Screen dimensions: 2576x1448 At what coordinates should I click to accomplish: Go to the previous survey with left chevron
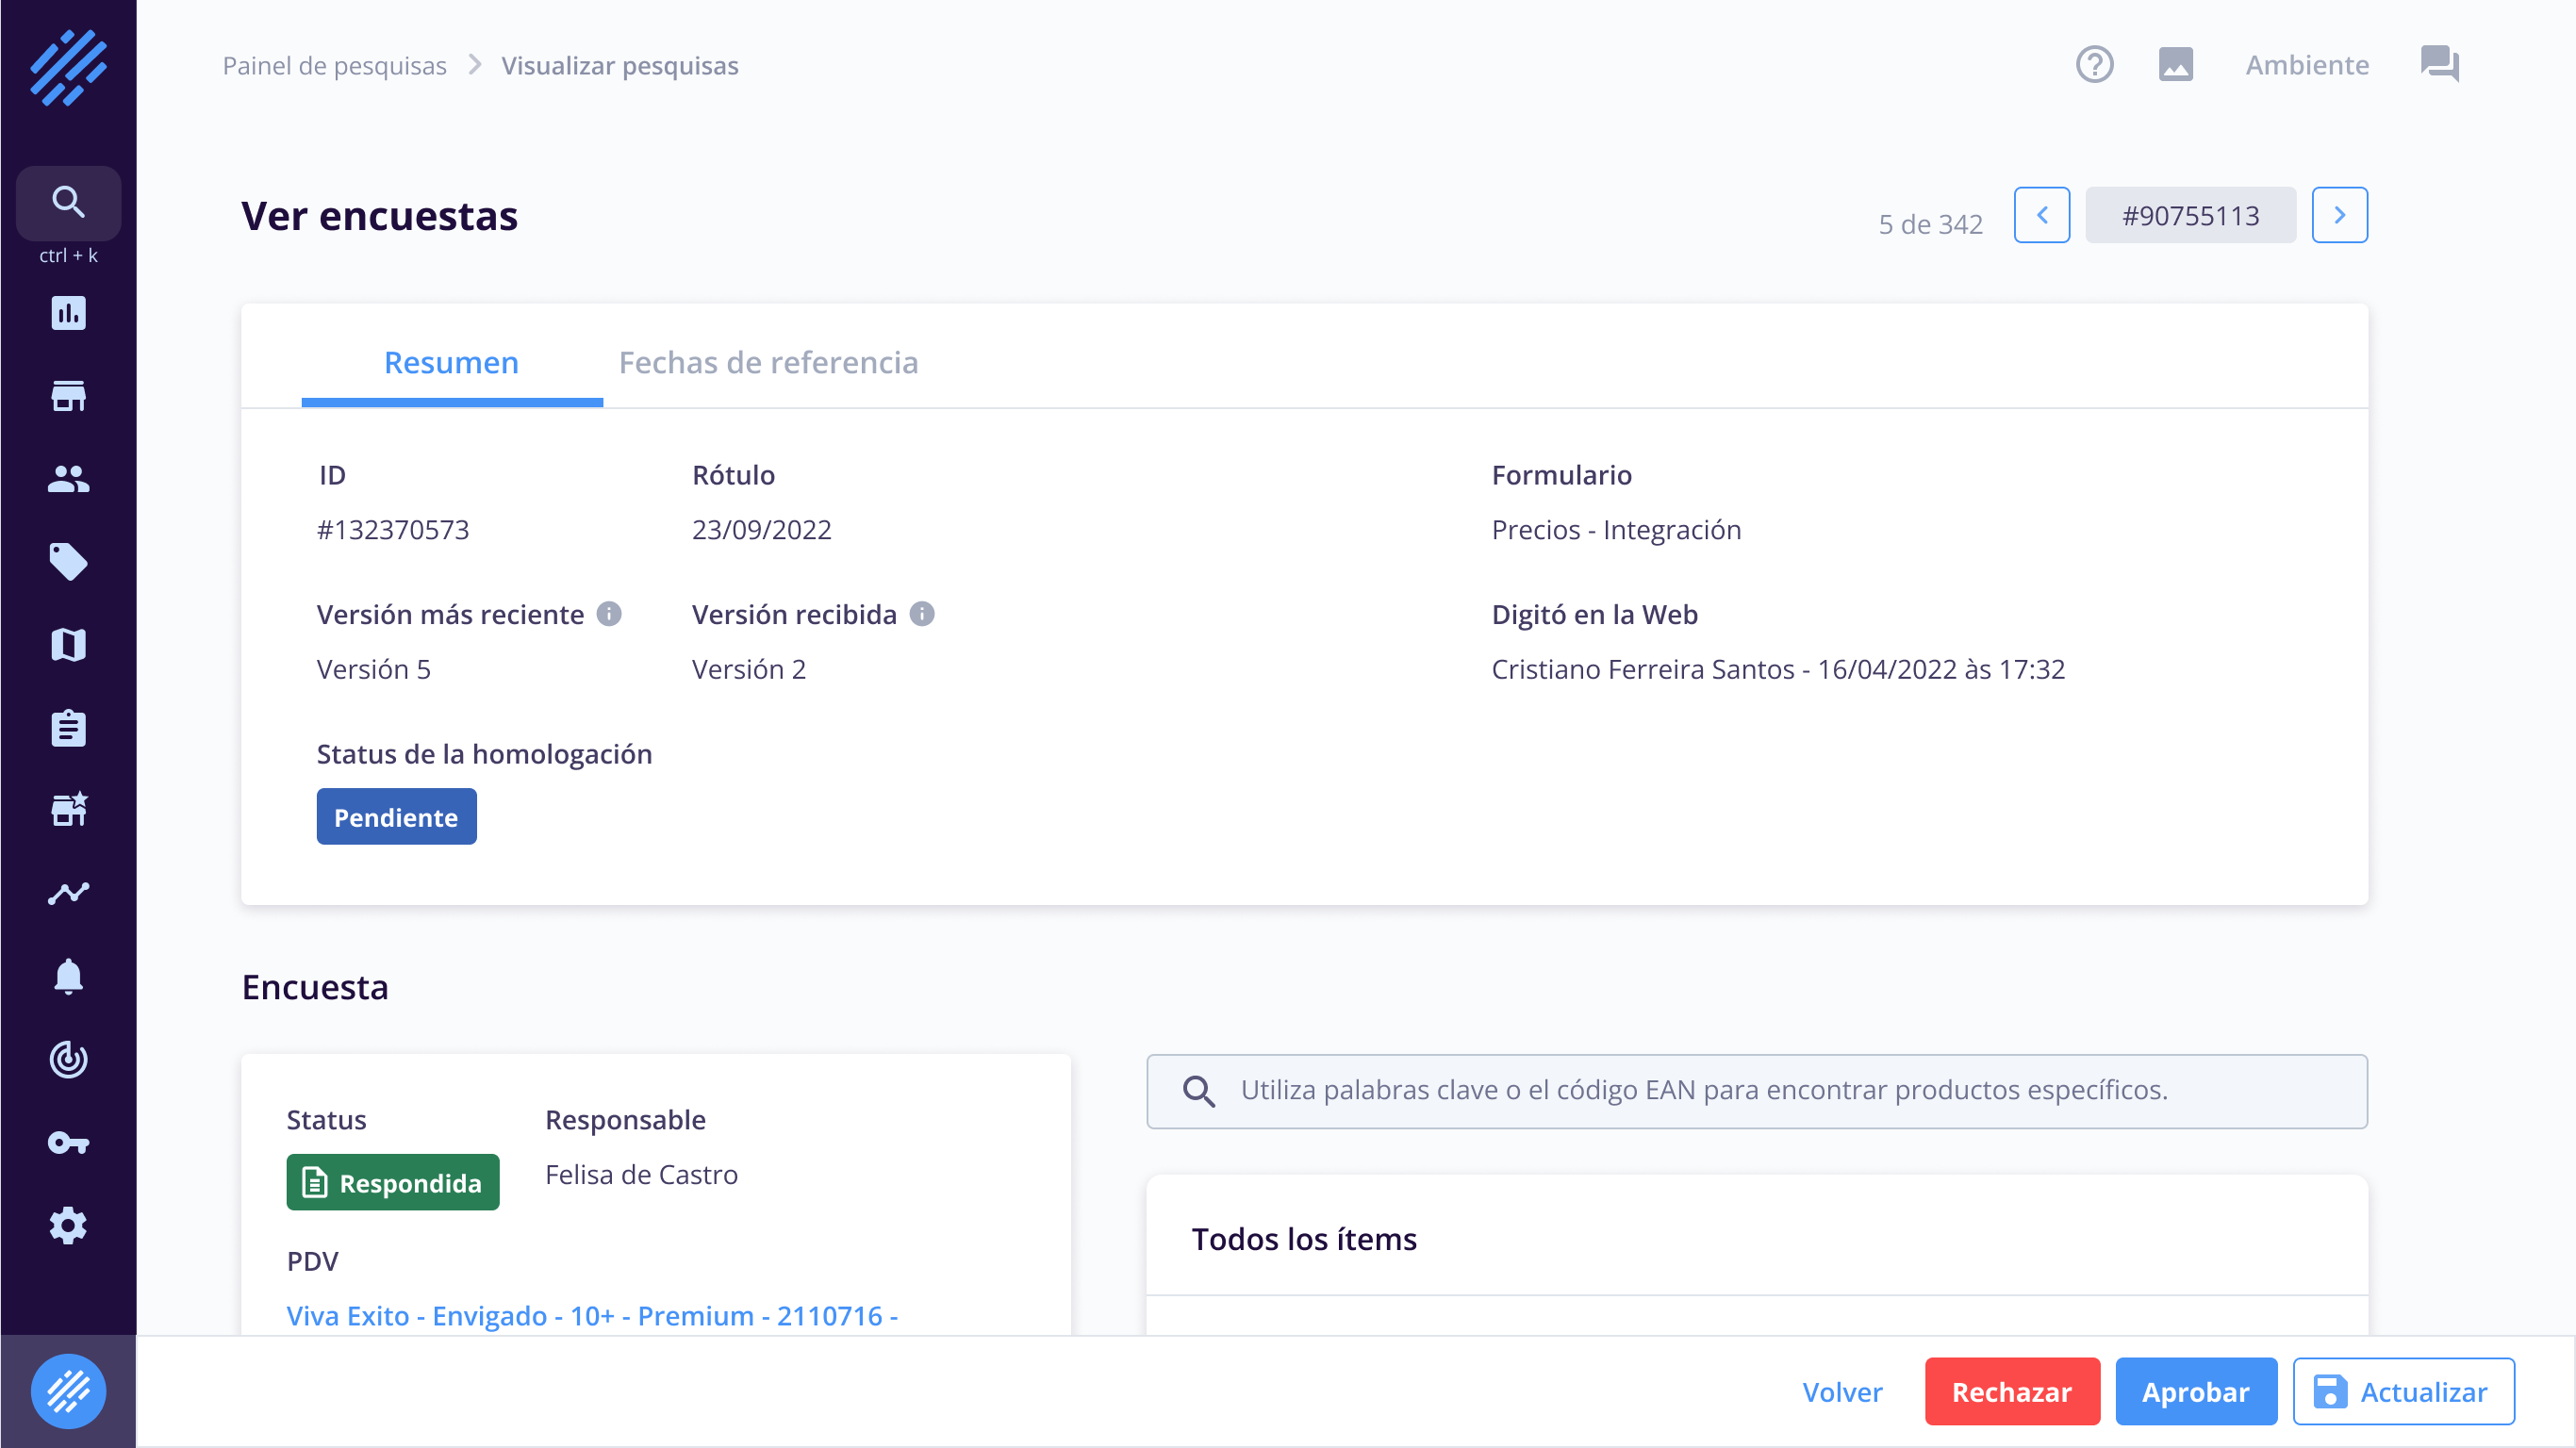(2041, 215)
